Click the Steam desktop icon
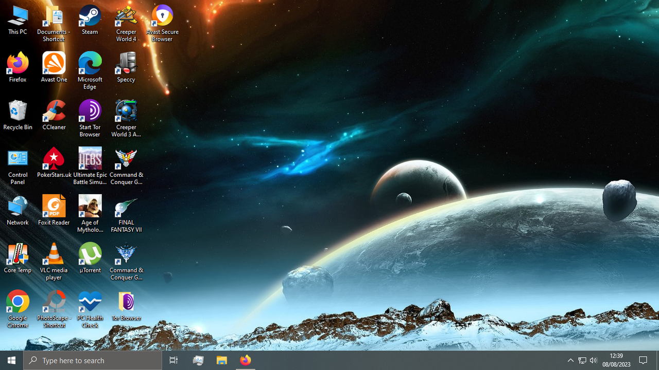659x370 pixels. click(90, 20)
